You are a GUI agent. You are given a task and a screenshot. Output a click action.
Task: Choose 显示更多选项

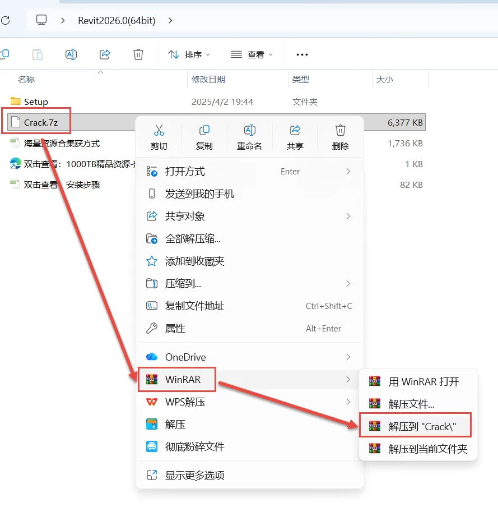click(x=249, y=476)
